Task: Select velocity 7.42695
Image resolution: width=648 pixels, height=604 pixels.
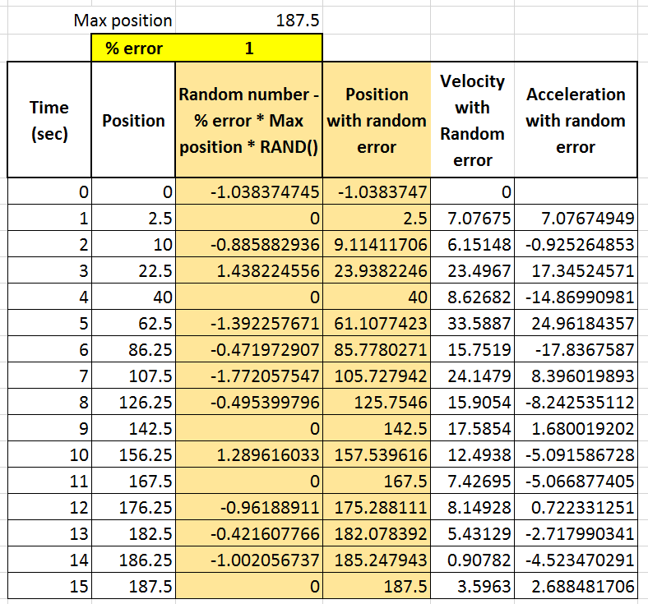Action: 472,481
